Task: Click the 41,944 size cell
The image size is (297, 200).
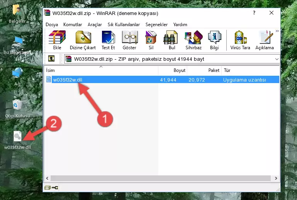Action: (x=168, y=80)
